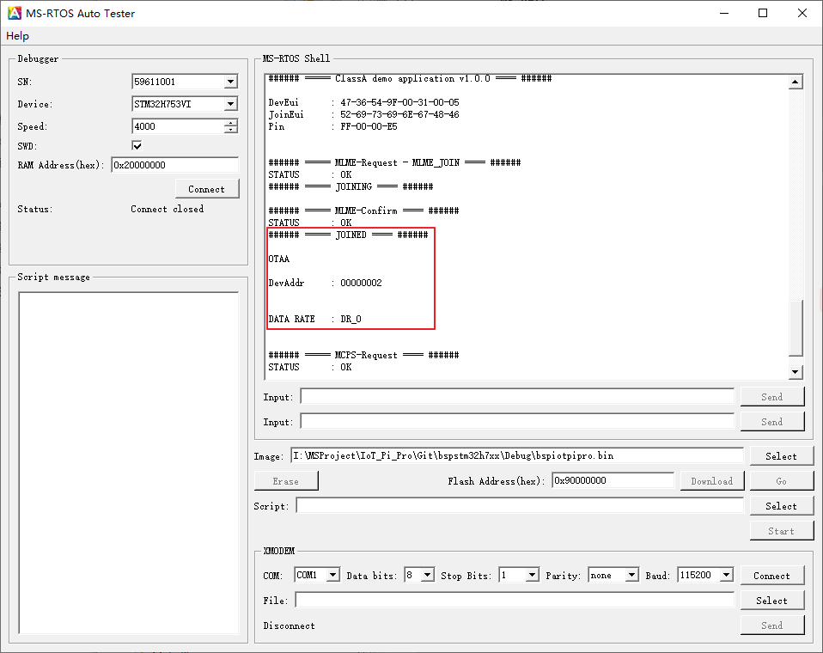Expand the Baud rate dropdown
Image resolution: width=823 pixels, height=653 pixels.
[x=726, y=576]
